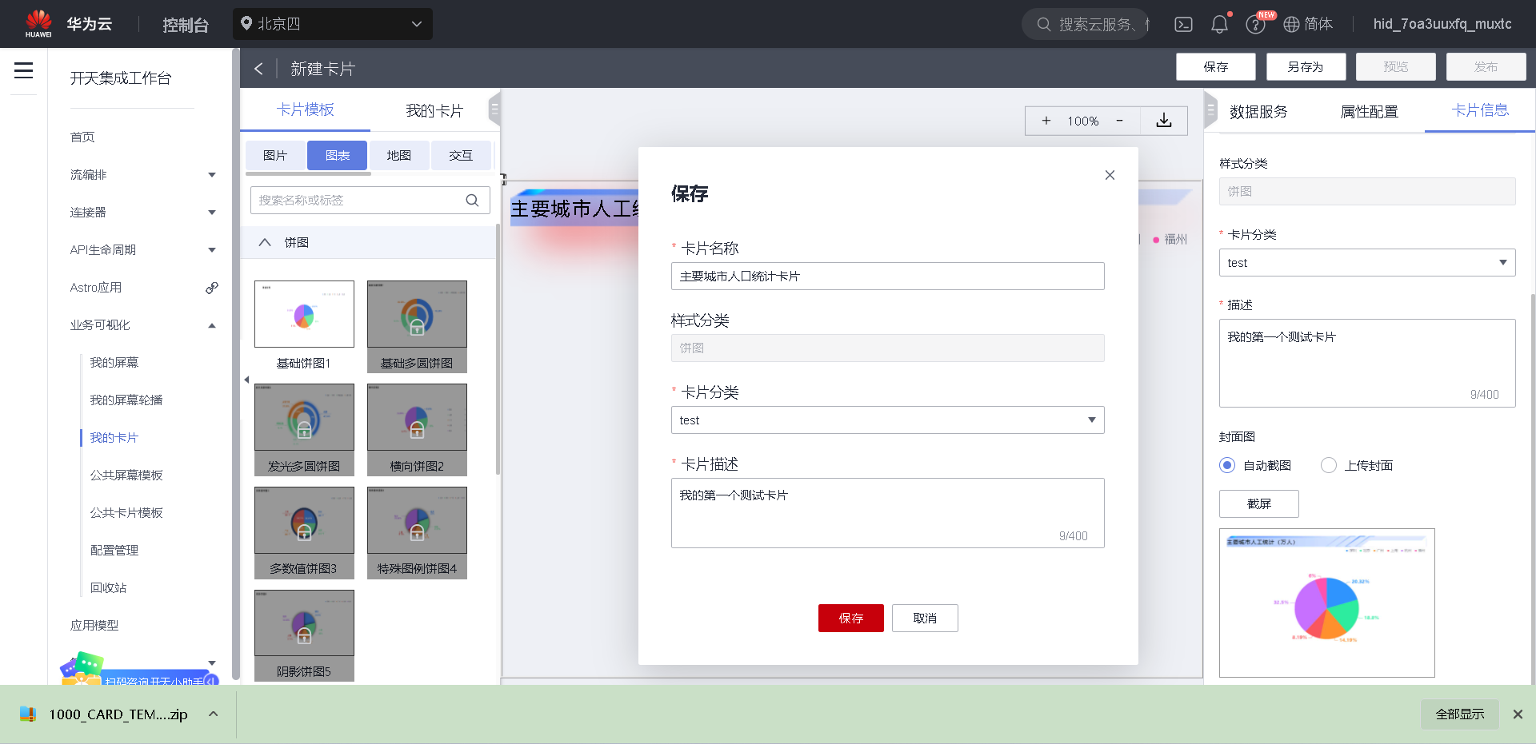
Task: Click 保存 in the top toolbar
Action: 1216,67
